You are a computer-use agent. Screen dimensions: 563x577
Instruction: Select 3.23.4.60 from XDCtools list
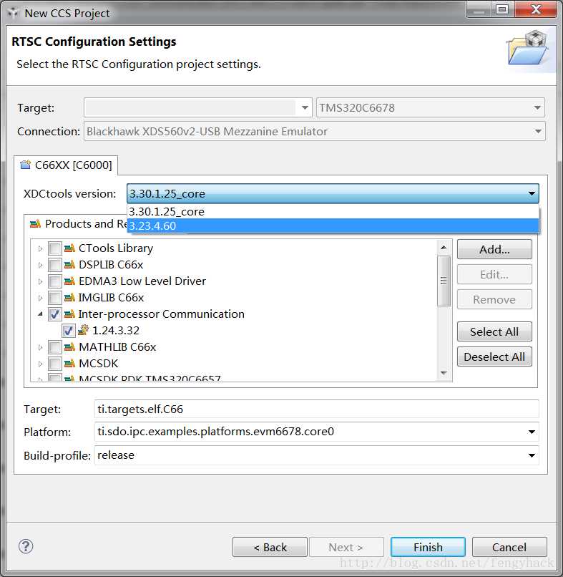(333, 226)
